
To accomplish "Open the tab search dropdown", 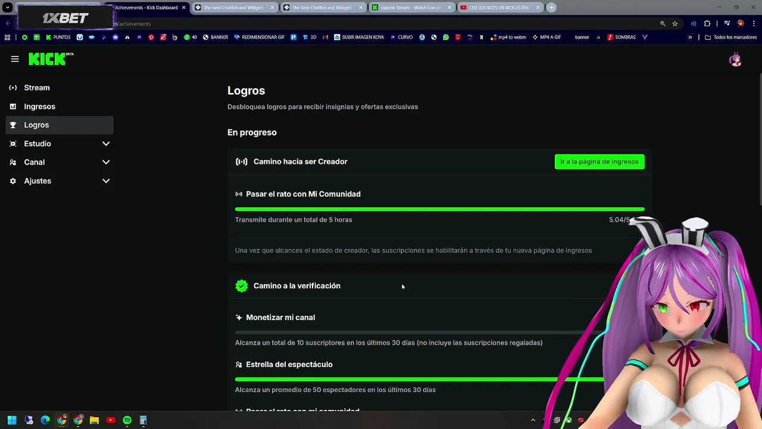I will point(8,8).
